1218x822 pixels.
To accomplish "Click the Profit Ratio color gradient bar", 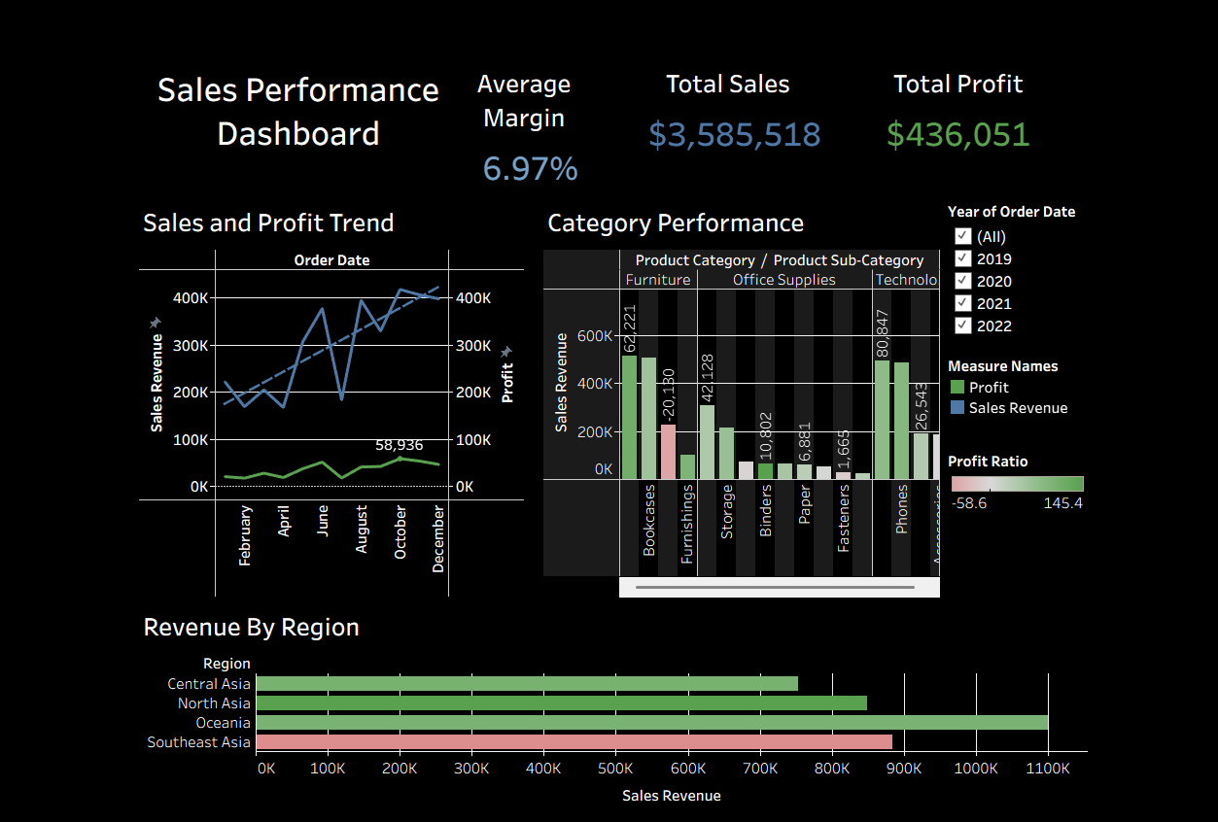I will tap(1017, 484).
